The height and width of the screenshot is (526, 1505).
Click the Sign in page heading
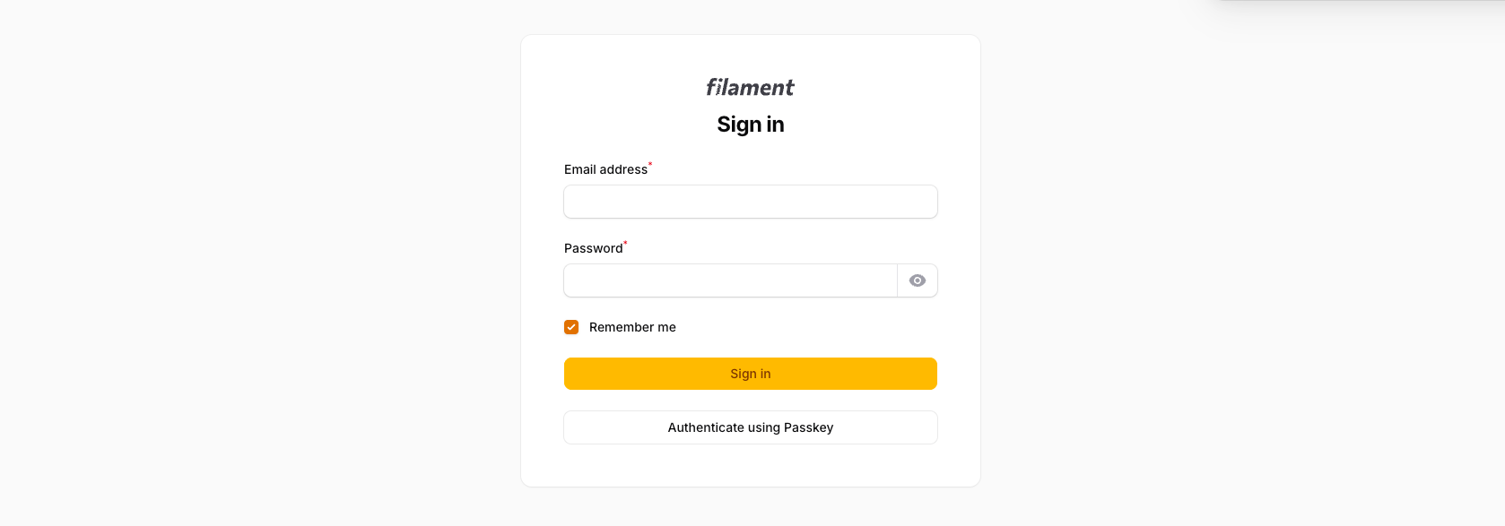750,125
